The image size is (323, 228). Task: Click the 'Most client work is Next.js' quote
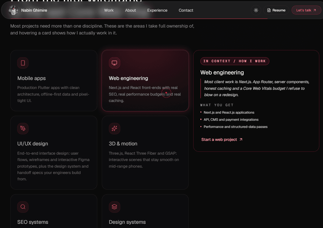pos(257,88)
